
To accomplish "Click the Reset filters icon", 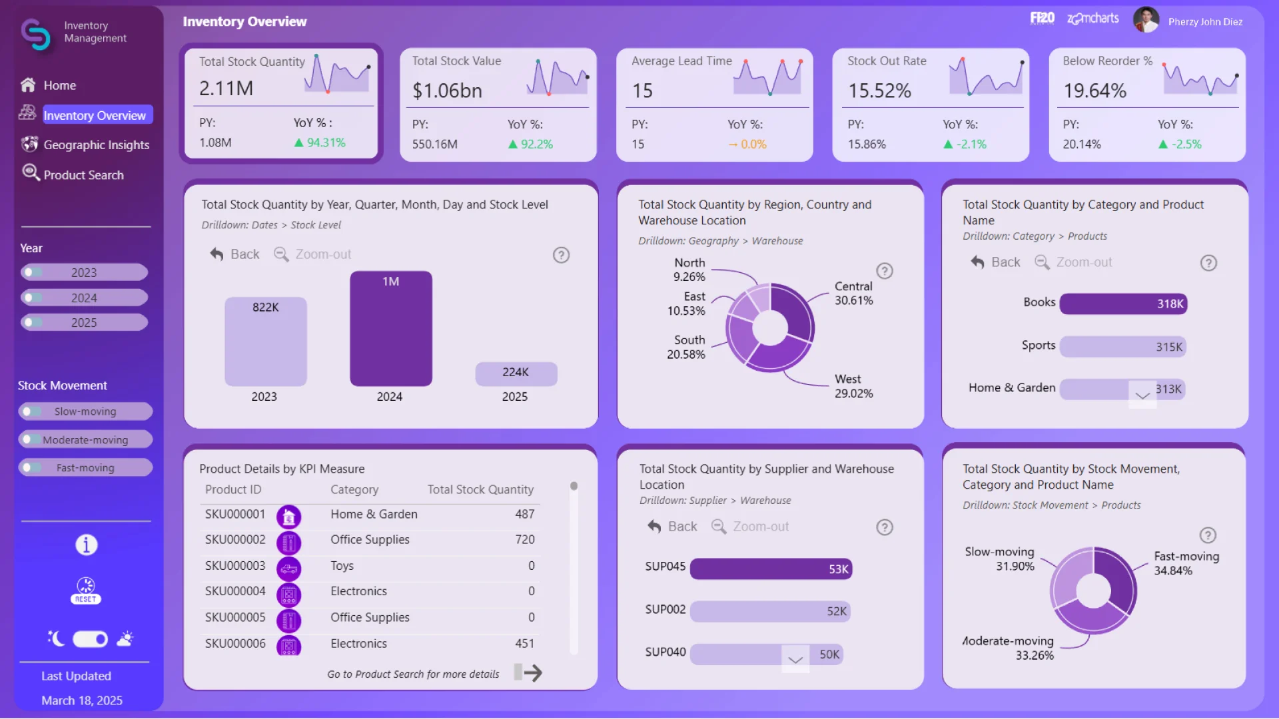I will [x=86, y=591].
